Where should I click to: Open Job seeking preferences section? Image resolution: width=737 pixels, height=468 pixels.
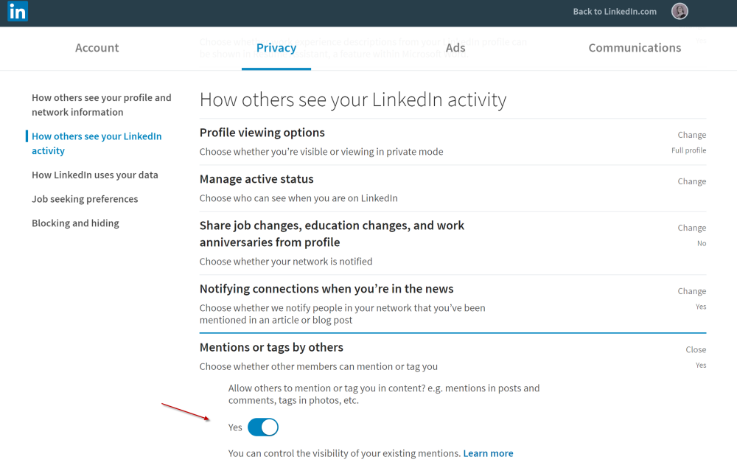pos(85,199)
